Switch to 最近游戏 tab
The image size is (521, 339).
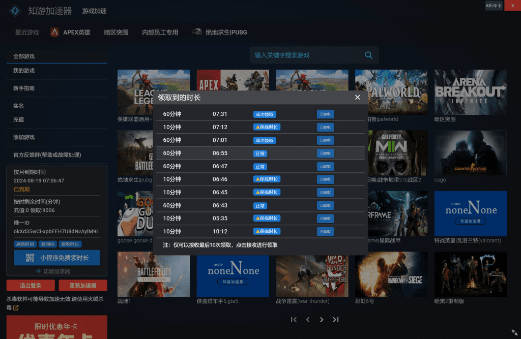[27, 32]
